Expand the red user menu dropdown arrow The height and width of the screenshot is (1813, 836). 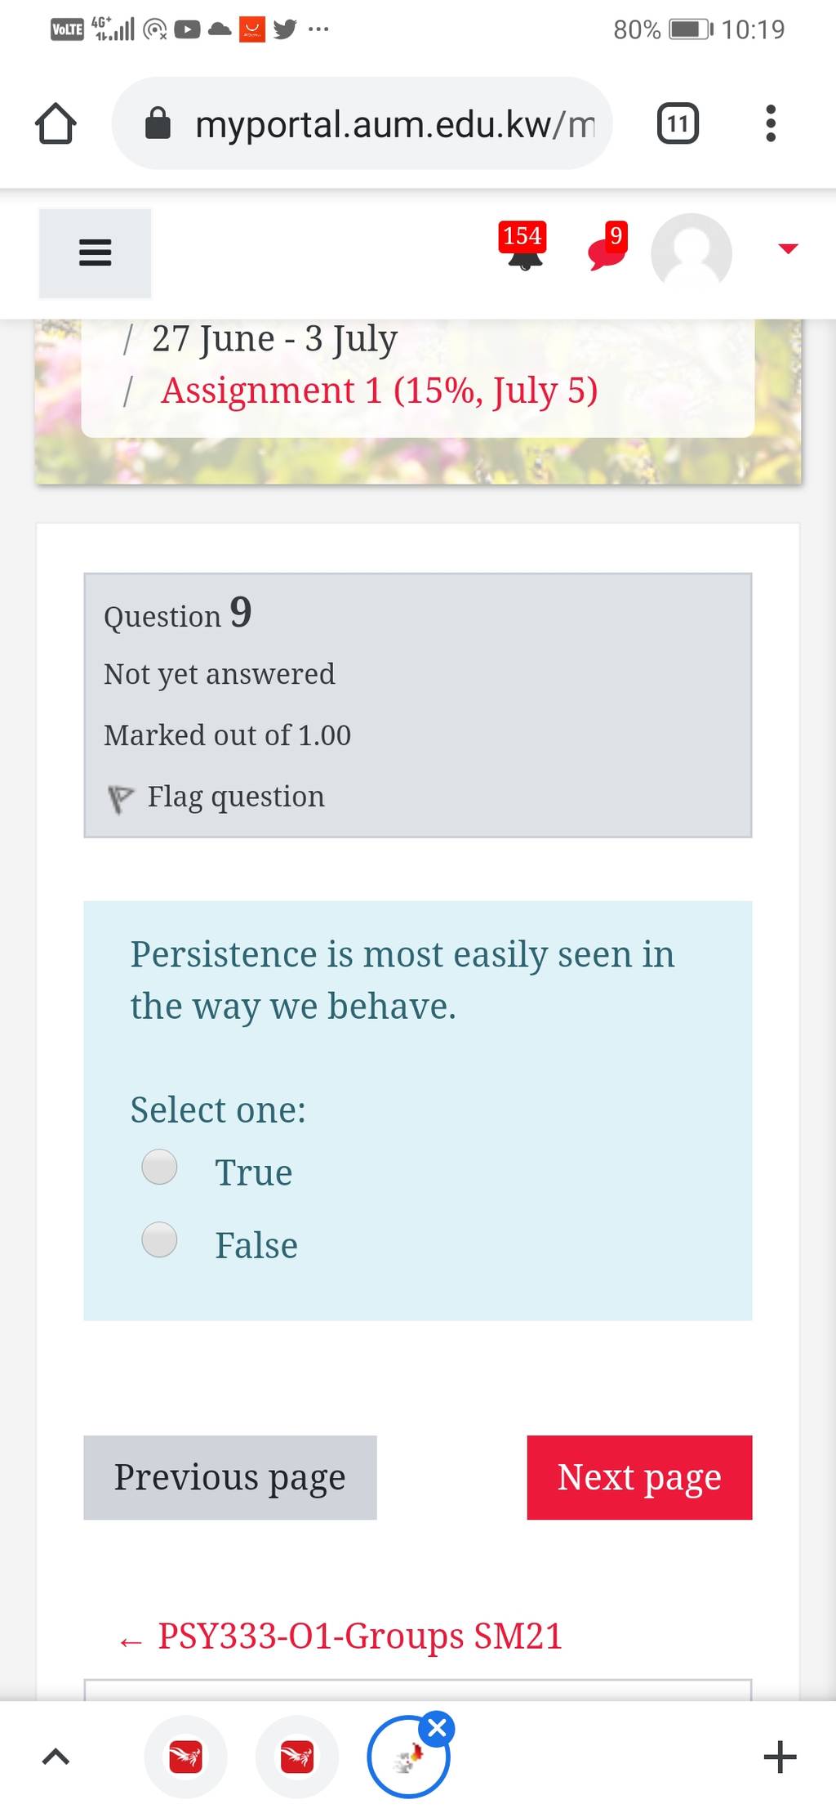pyautogui.click(x=787, y=248)
